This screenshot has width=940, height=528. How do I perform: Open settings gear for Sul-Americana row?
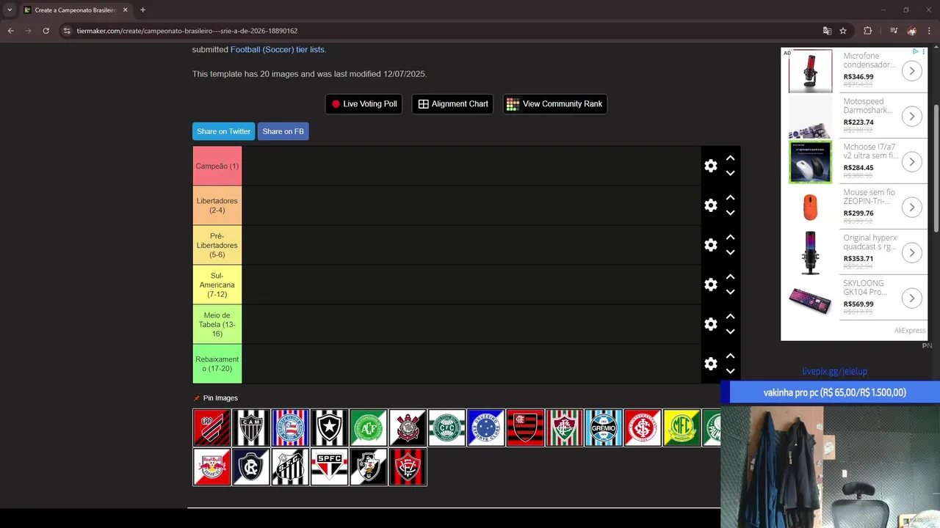(x=711, y=285)
